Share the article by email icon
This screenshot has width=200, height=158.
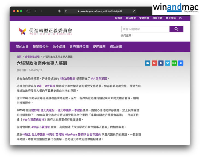(148, 63)
